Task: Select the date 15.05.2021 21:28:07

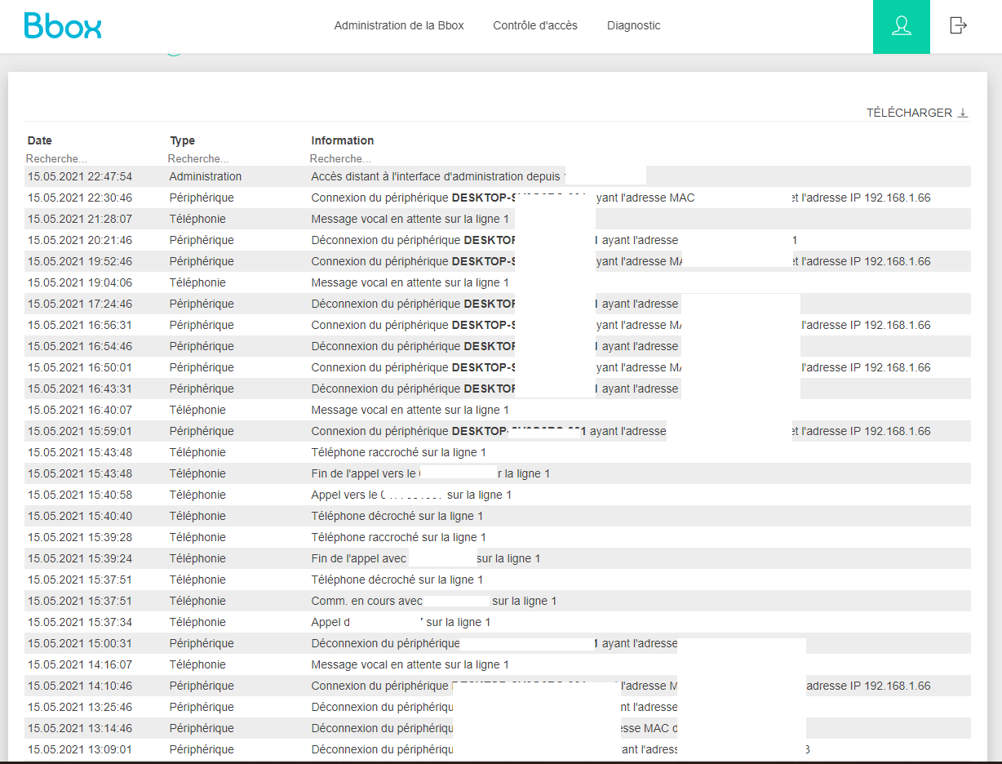Action: (x=80, y=219)
